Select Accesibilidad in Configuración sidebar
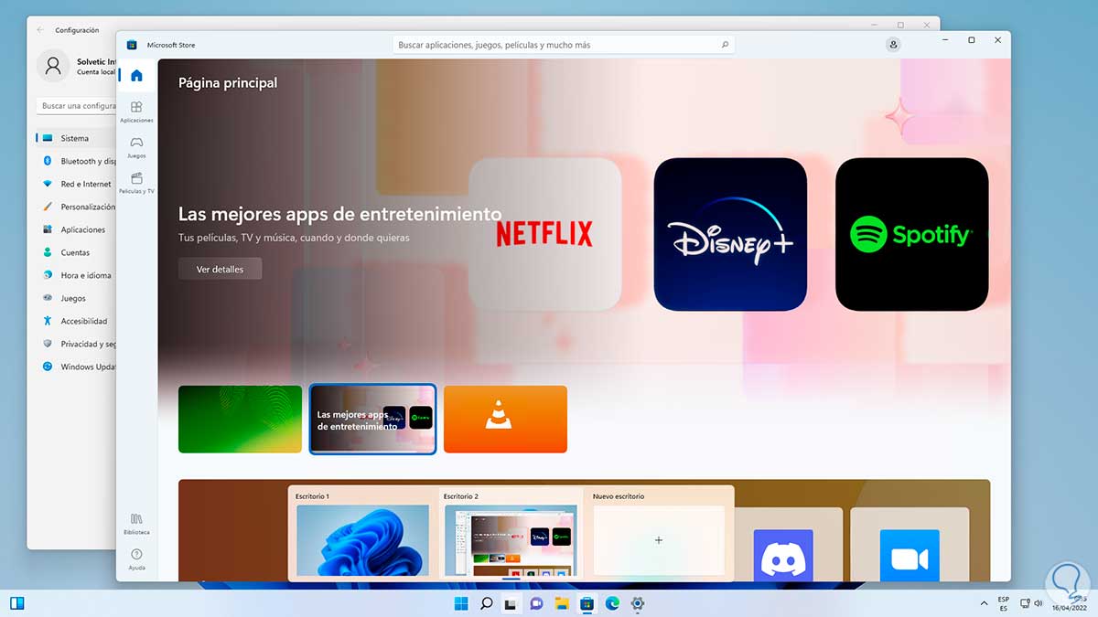 pos(76,322)
